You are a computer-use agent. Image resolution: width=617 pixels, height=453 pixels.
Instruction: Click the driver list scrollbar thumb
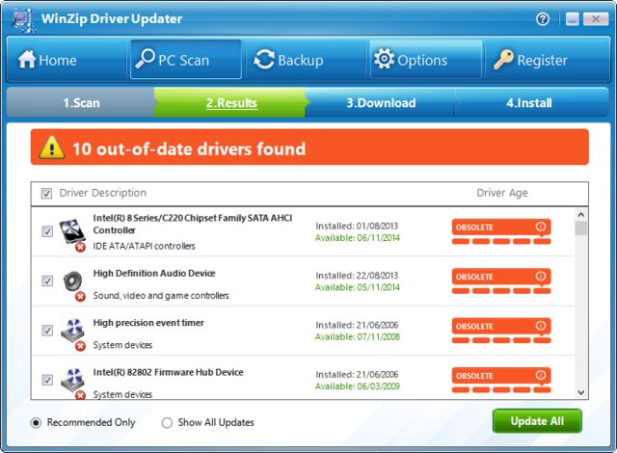click(580, 228)
